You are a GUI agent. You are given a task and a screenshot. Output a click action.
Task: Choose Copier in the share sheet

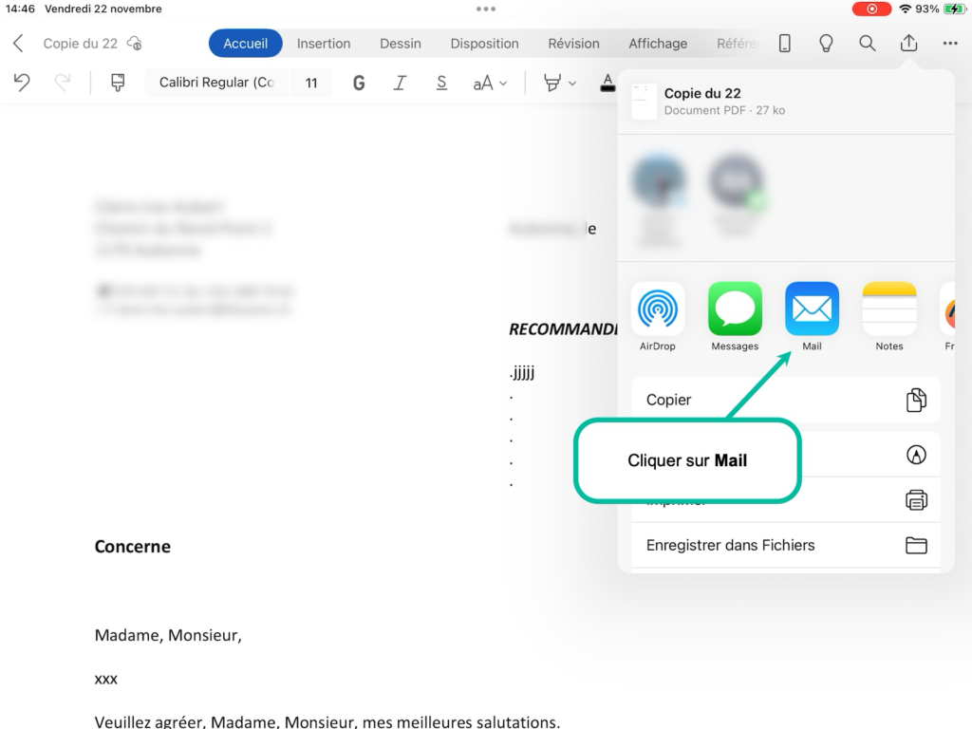[x=785, y=400]
